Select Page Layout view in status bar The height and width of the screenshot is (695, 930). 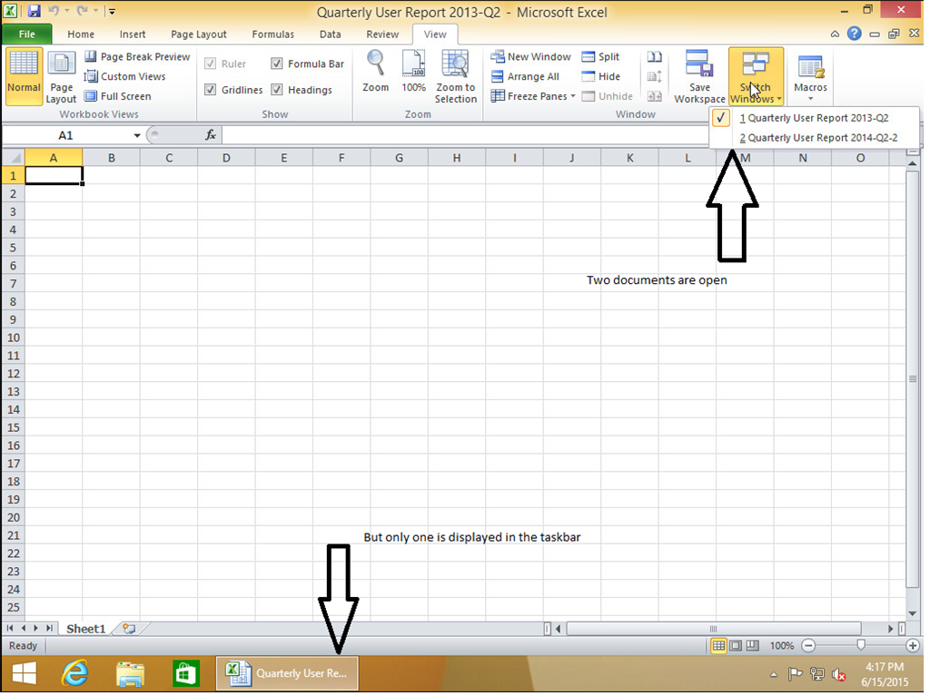coord(736,646)
